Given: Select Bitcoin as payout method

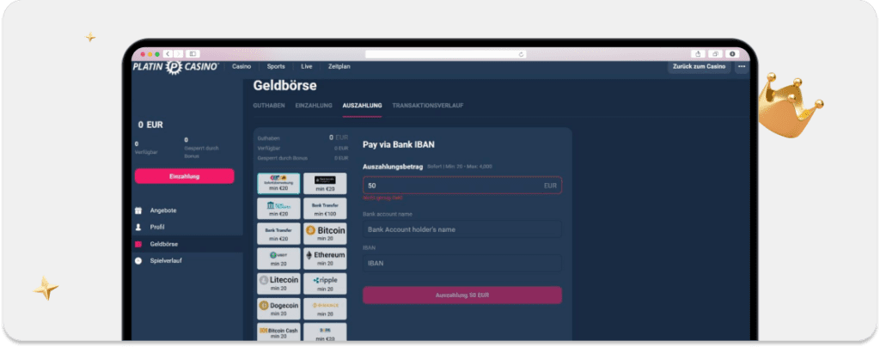Looking at the screenshot, I should coord(325,234).
